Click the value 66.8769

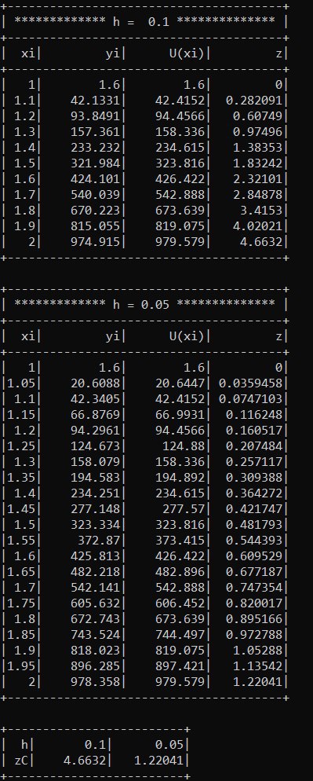click(96, 415)
